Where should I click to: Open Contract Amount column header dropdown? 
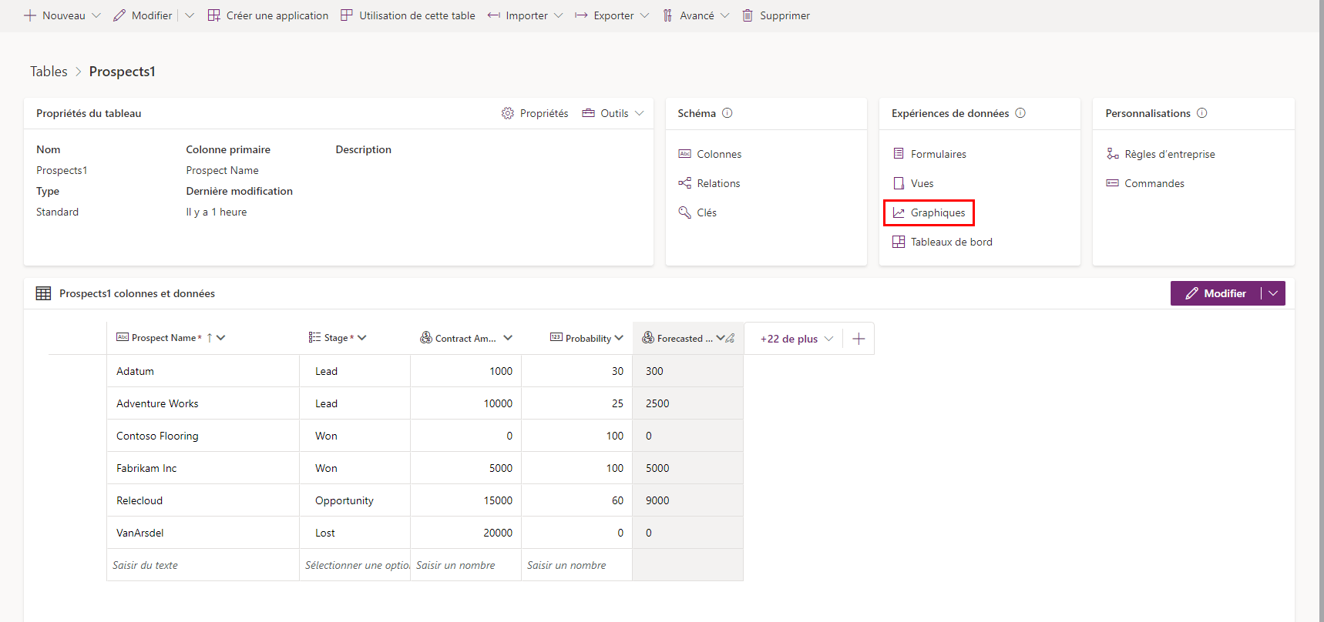[x=508, y=338]
